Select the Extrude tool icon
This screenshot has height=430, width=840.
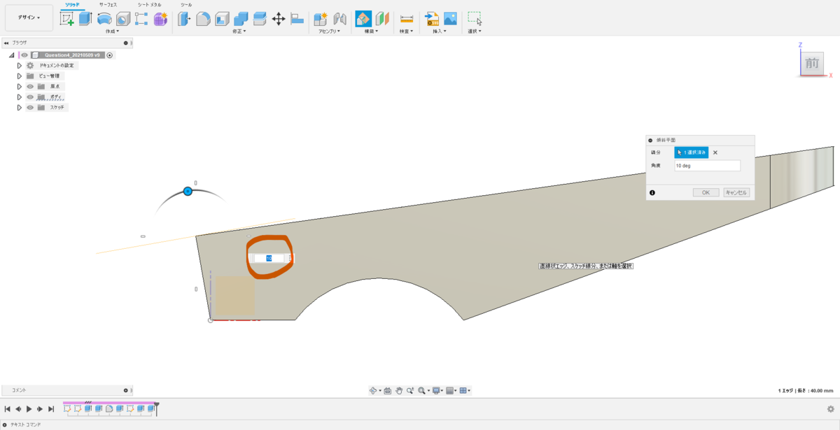(85, 19)
